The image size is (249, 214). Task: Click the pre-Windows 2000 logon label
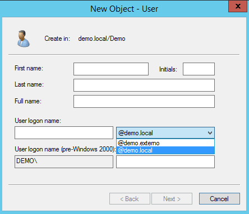point(65,149)
